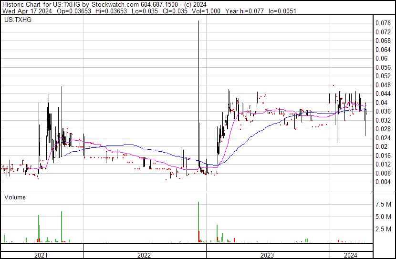396x259 pixels.
Task: Select the 2023 year segment
Action: click(x=267, y=255)
